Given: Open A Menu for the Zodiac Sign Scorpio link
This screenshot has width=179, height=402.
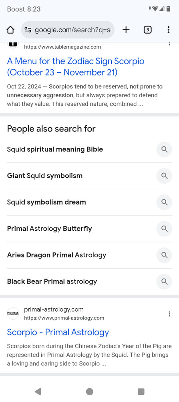Looking at the screenshot, I should (x=76, y=67).
